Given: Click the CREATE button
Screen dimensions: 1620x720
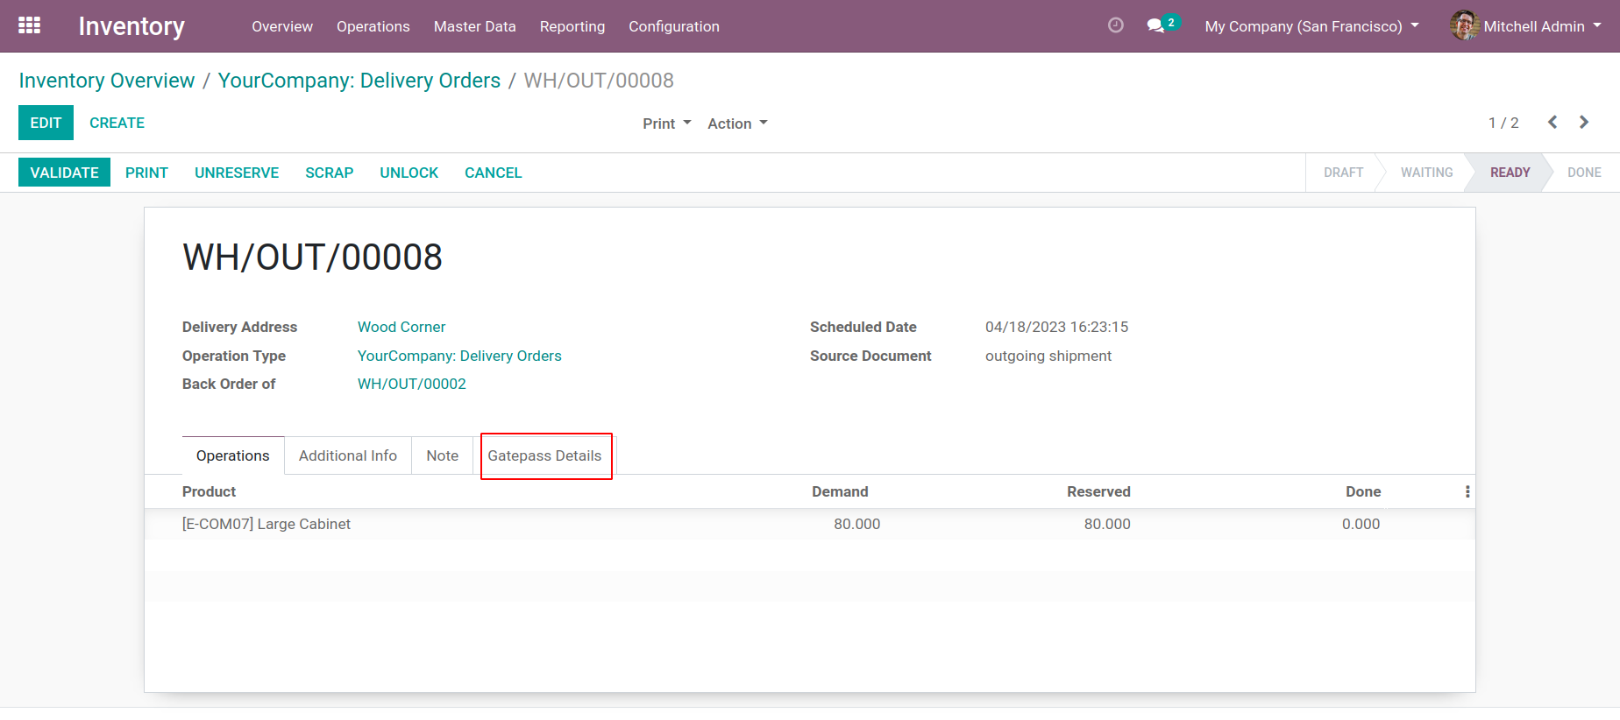Looking at the screenshot, I should pyautogui.click(x=117, y=123).
